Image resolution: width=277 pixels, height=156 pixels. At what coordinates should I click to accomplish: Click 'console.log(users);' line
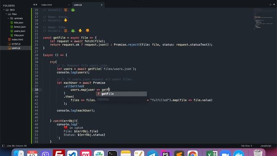coord(73,72)
